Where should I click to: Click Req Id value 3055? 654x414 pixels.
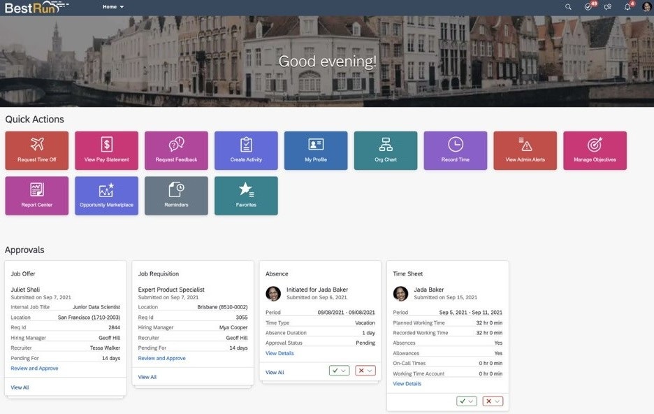242,317
